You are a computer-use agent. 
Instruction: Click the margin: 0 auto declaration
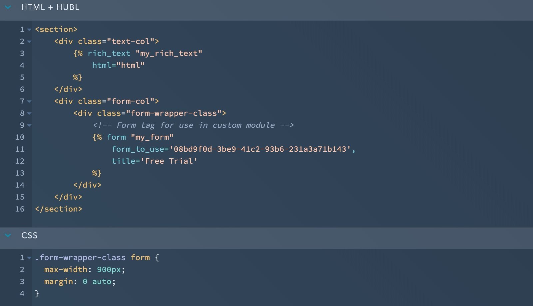click(x=80, y=281)
